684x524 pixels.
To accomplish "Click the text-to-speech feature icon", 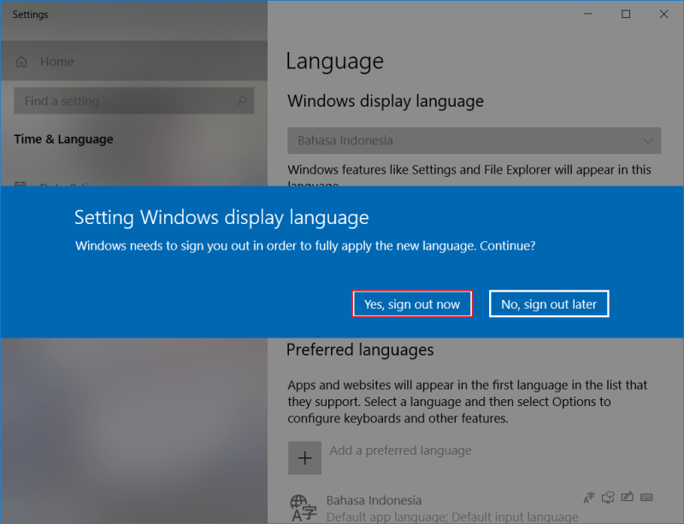I will pyautogui.click(x=608, y=497).
